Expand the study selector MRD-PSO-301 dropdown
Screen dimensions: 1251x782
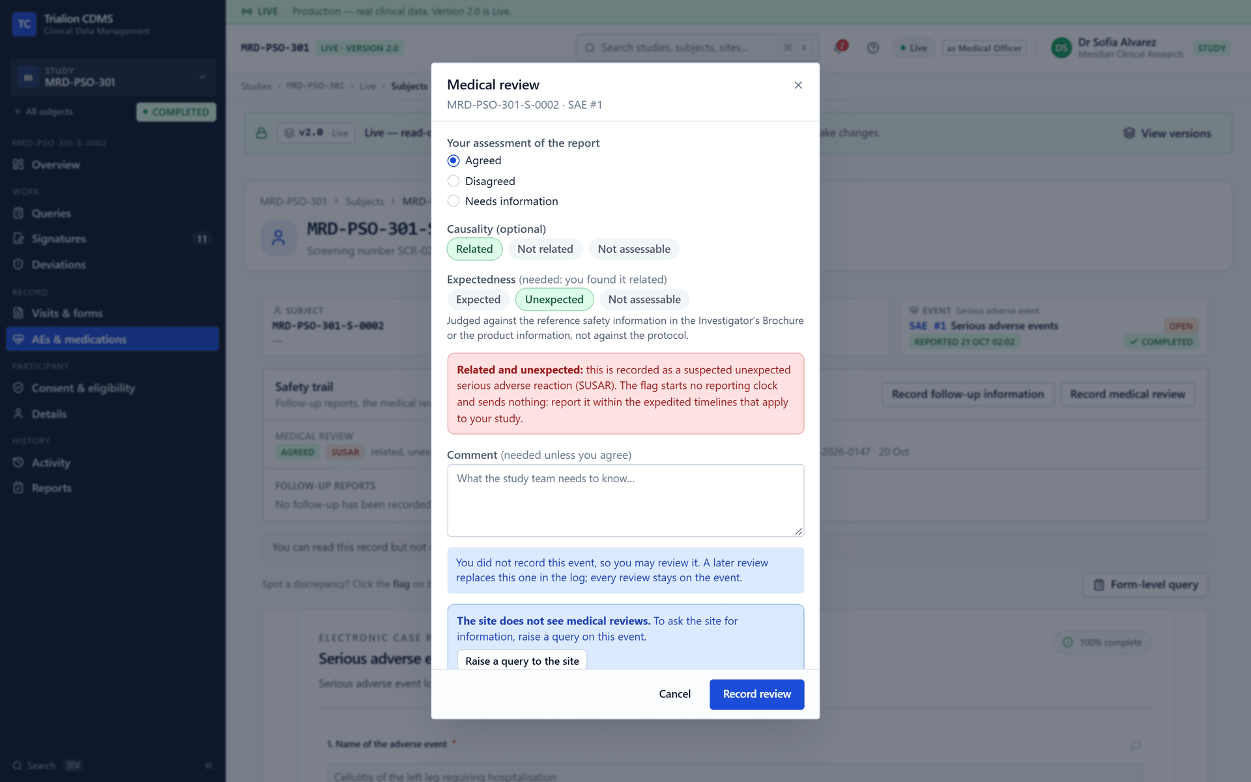113,77
